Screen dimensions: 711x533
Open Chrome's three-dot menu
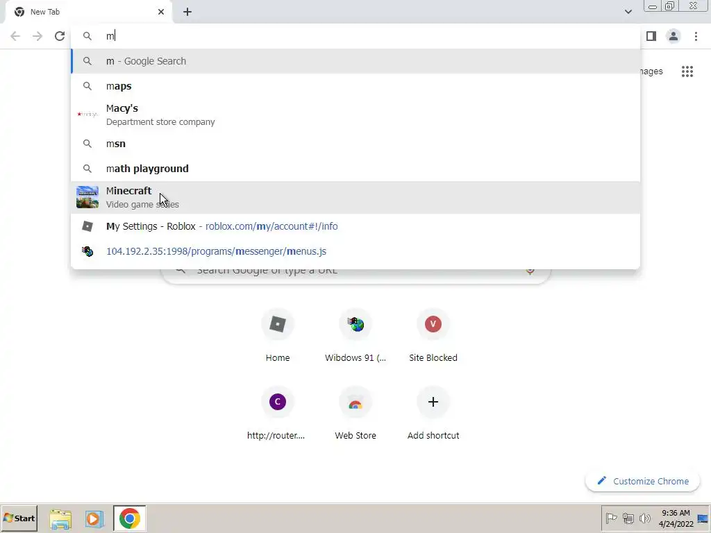tap(696, 36)
